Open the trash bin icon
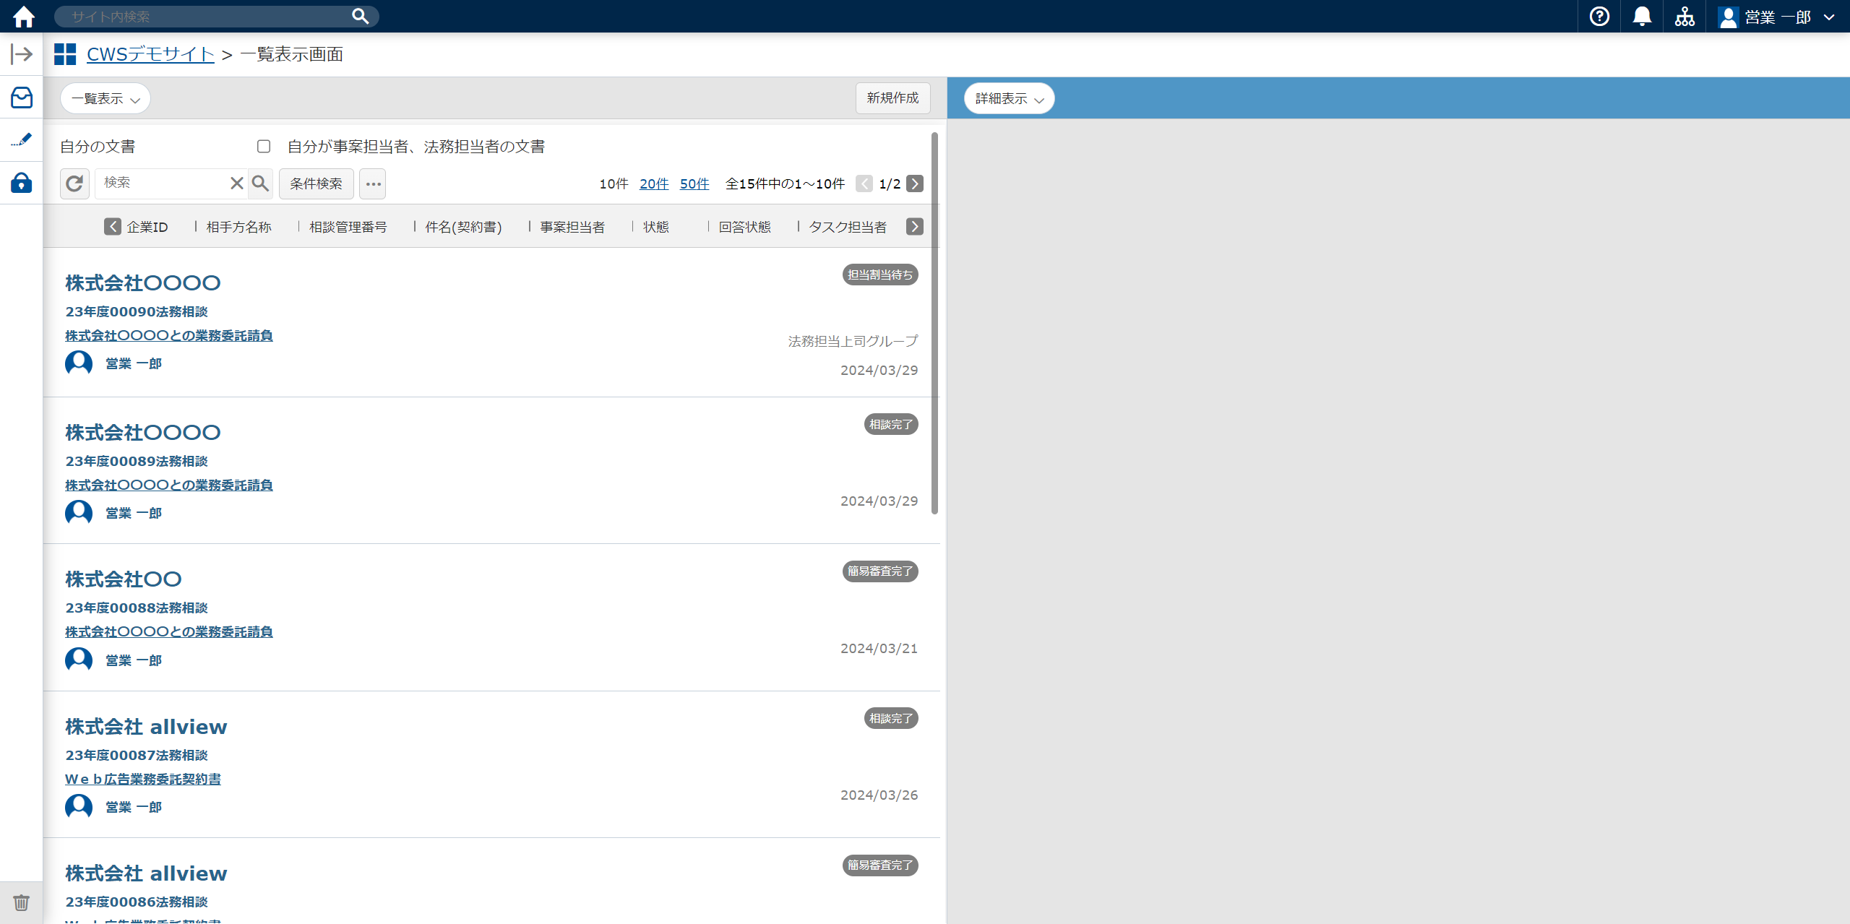This screenshot has height=924, width=1850. pos(22,902)
